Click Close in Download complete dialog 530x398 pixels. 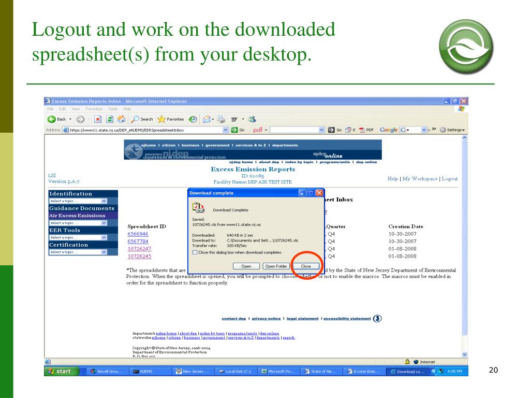pos(306,266)
